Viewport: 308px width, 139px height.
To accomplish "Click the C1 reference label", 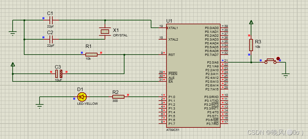I will pos(50,13).
